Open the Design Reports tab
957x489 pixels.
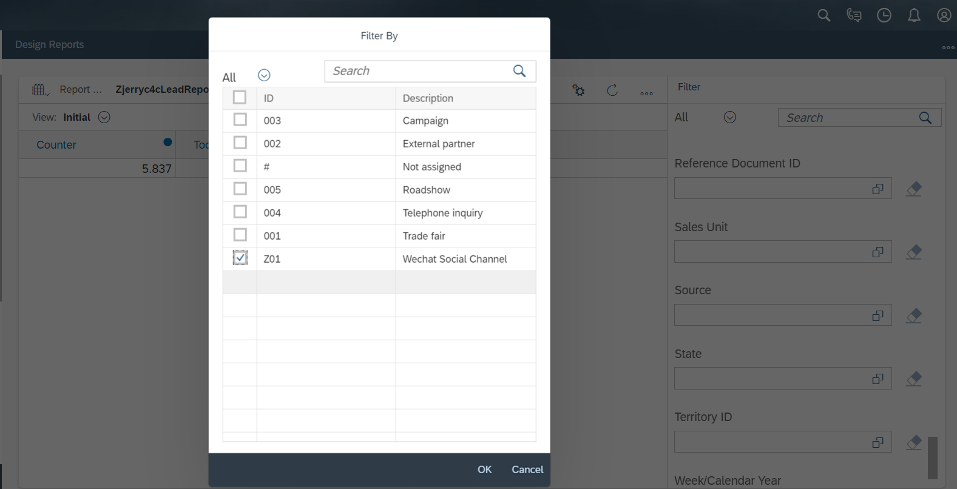50,44
